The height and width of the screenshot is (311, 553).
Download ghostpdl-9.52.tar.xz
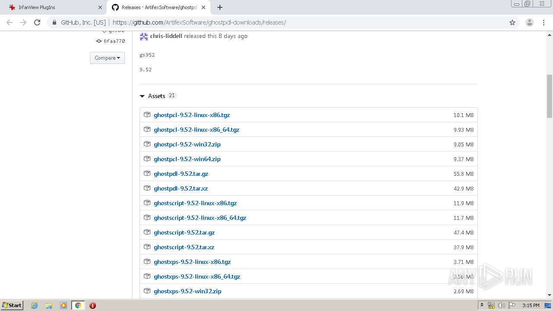pyautogui.click(x=181, y=188)
